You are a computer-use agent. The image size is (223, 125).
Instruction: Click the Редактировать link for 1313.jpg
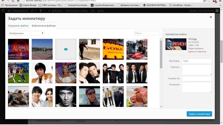pyautogui.click(x=196, y=49)
